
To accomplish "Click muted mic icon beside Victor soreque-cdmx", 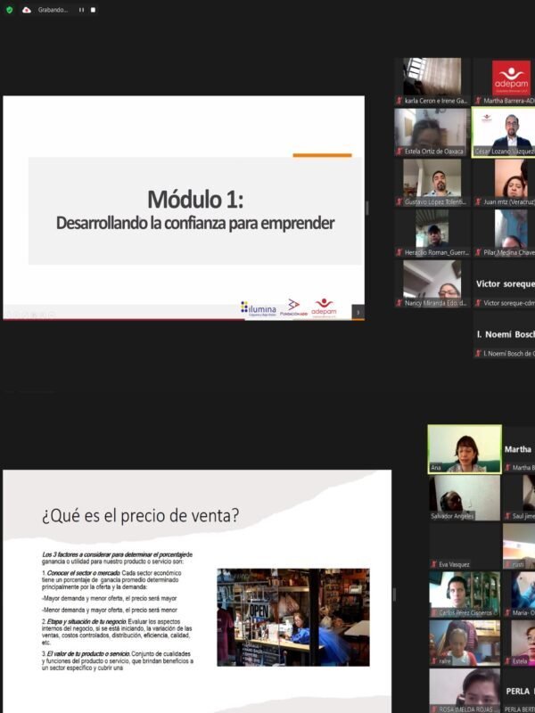I will [478, 303].
